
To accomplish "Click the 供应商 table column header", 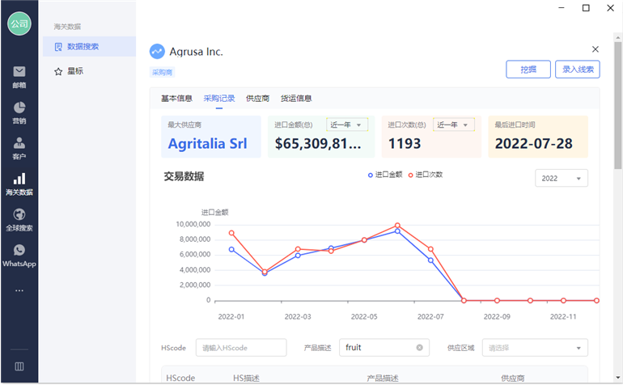I will [x=512, y=379].
